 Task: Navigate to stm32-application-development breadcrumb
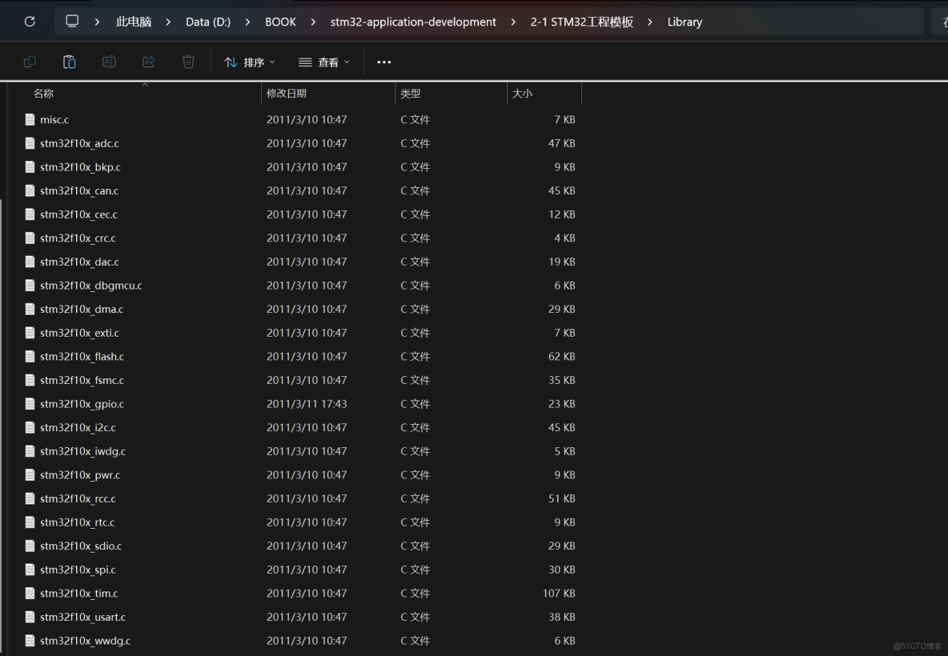click(x=413, y=22)
